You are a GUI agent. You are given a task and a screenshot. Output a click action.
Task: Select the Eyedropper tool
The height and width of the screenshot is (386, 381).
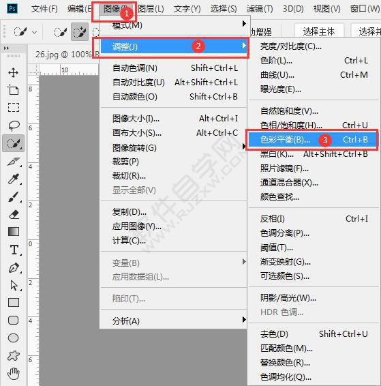(x=14, y=179)
